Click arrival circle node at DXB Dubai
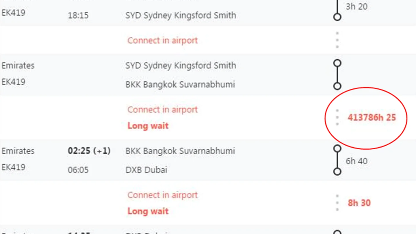Screen dimensions: 416x234 337,171
